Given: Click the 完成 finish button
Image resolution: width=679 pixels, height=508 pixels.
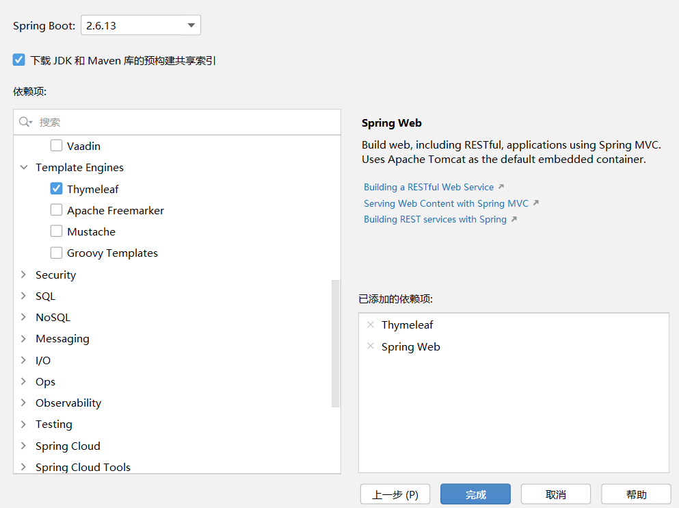Looking at the screenshot, I should point(475,494).
